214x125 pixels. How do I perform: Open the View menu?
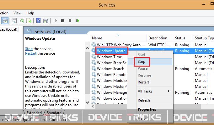17,13
